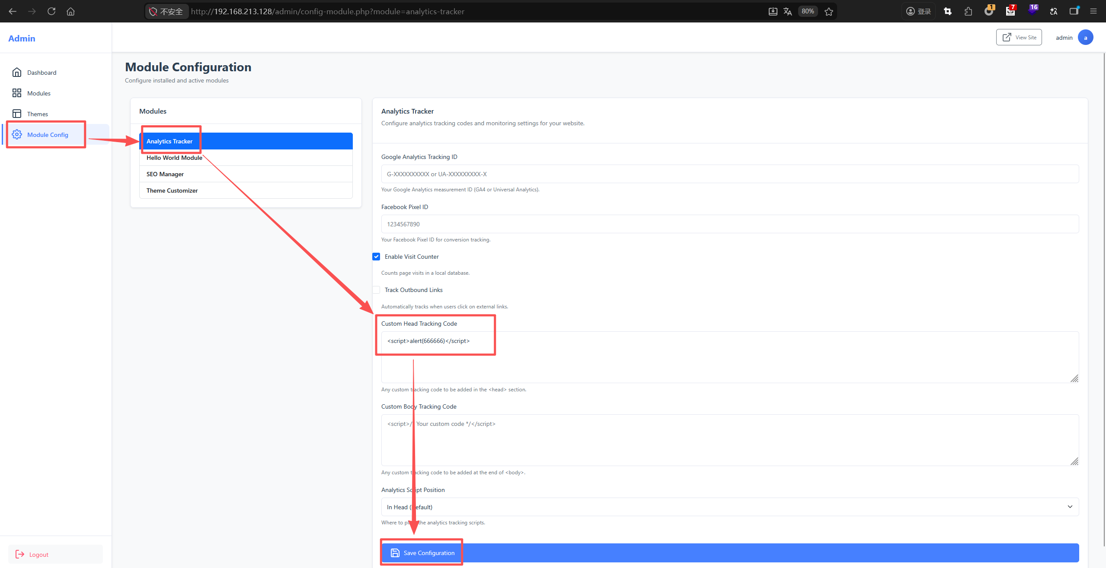The height and width of the screenshot is (568, 1106).
Task: Click the Custom Head textarea resize handle
Action: pyautogui.click(x=1074, y=378)
